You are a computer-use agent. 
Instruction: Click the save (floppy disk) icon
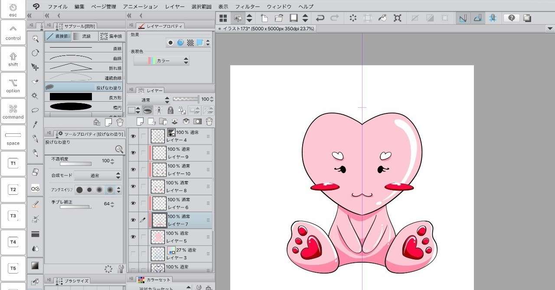pyautogui.click(x=294, y=18)
